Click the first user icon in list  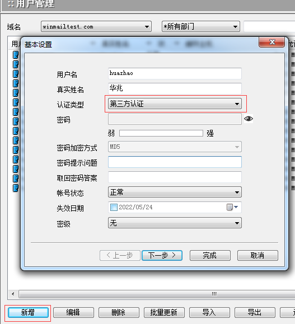16,55
